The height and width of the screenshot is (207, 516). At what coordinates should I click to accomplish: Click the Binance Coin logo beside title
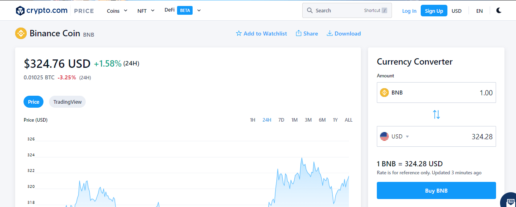[21, 33]
